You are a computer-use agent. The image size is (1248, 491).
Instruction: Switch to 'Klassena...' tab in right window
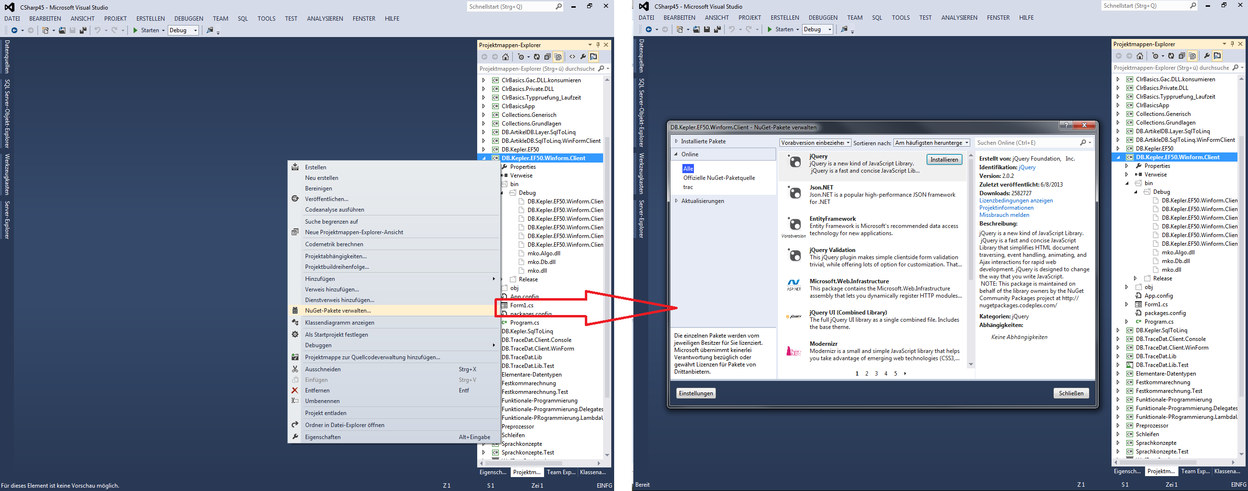[1227, 471]
